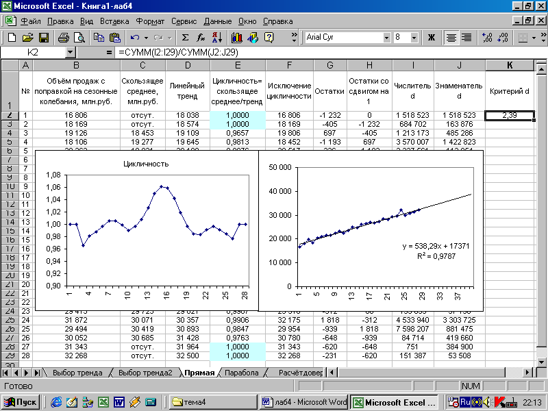
Task: Select trendline equation label y = 538,29x + 17371
Action: tap(436, 246)
